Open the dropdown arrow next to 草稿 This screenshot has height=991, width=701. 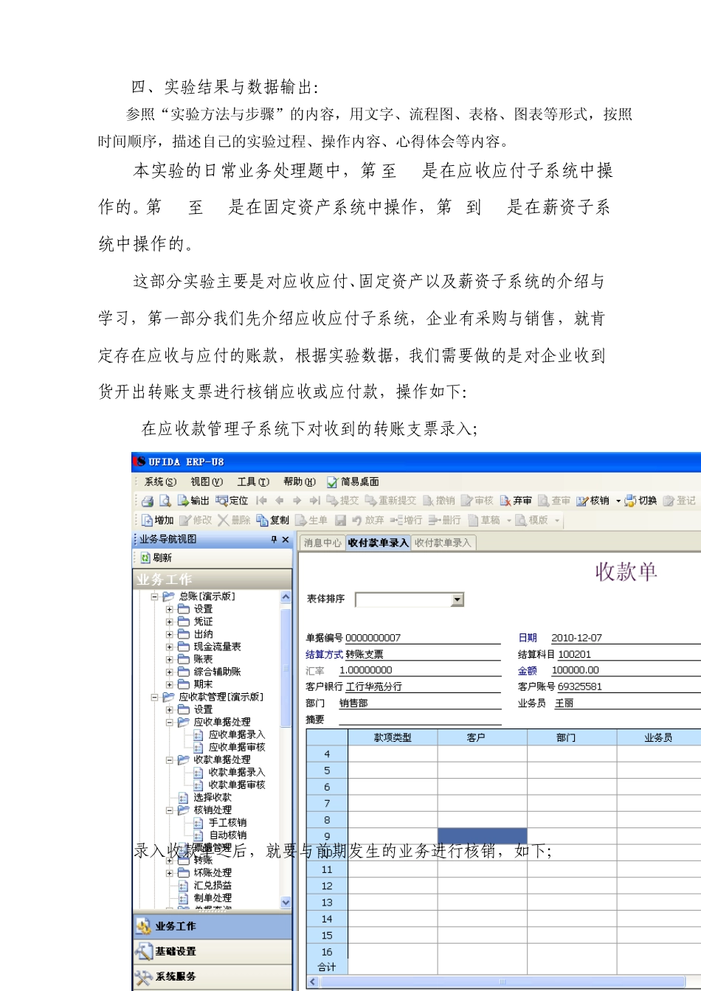point(508,521)
